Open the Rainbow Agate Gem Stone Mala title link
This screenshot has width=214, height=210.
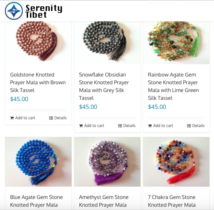[173, 87]
